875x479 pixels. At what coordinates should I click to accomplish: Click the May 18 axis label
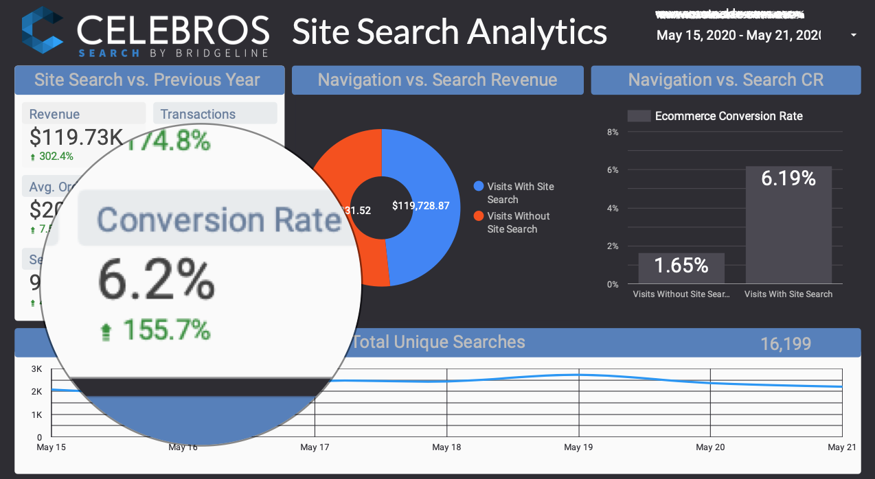pyautogui.click(x=446, y=447)
